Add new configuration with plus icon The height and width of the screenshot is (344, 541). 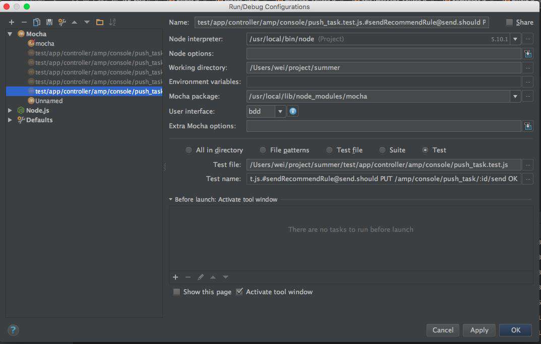point(12,22)
